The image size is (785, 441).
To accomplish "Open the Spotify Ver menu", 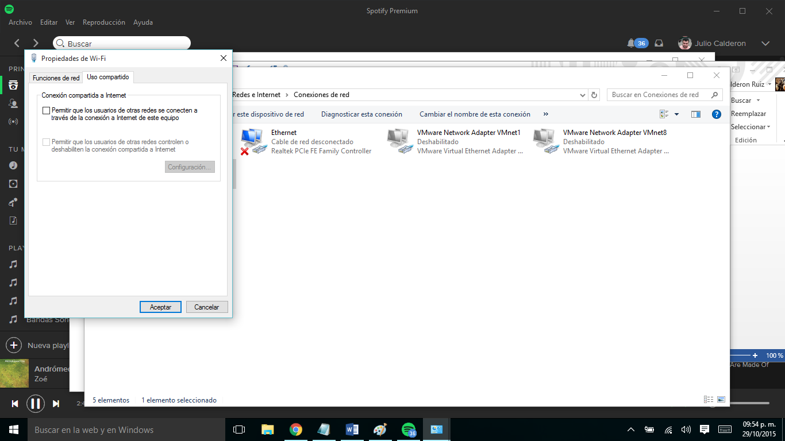I will click(70, 22).
